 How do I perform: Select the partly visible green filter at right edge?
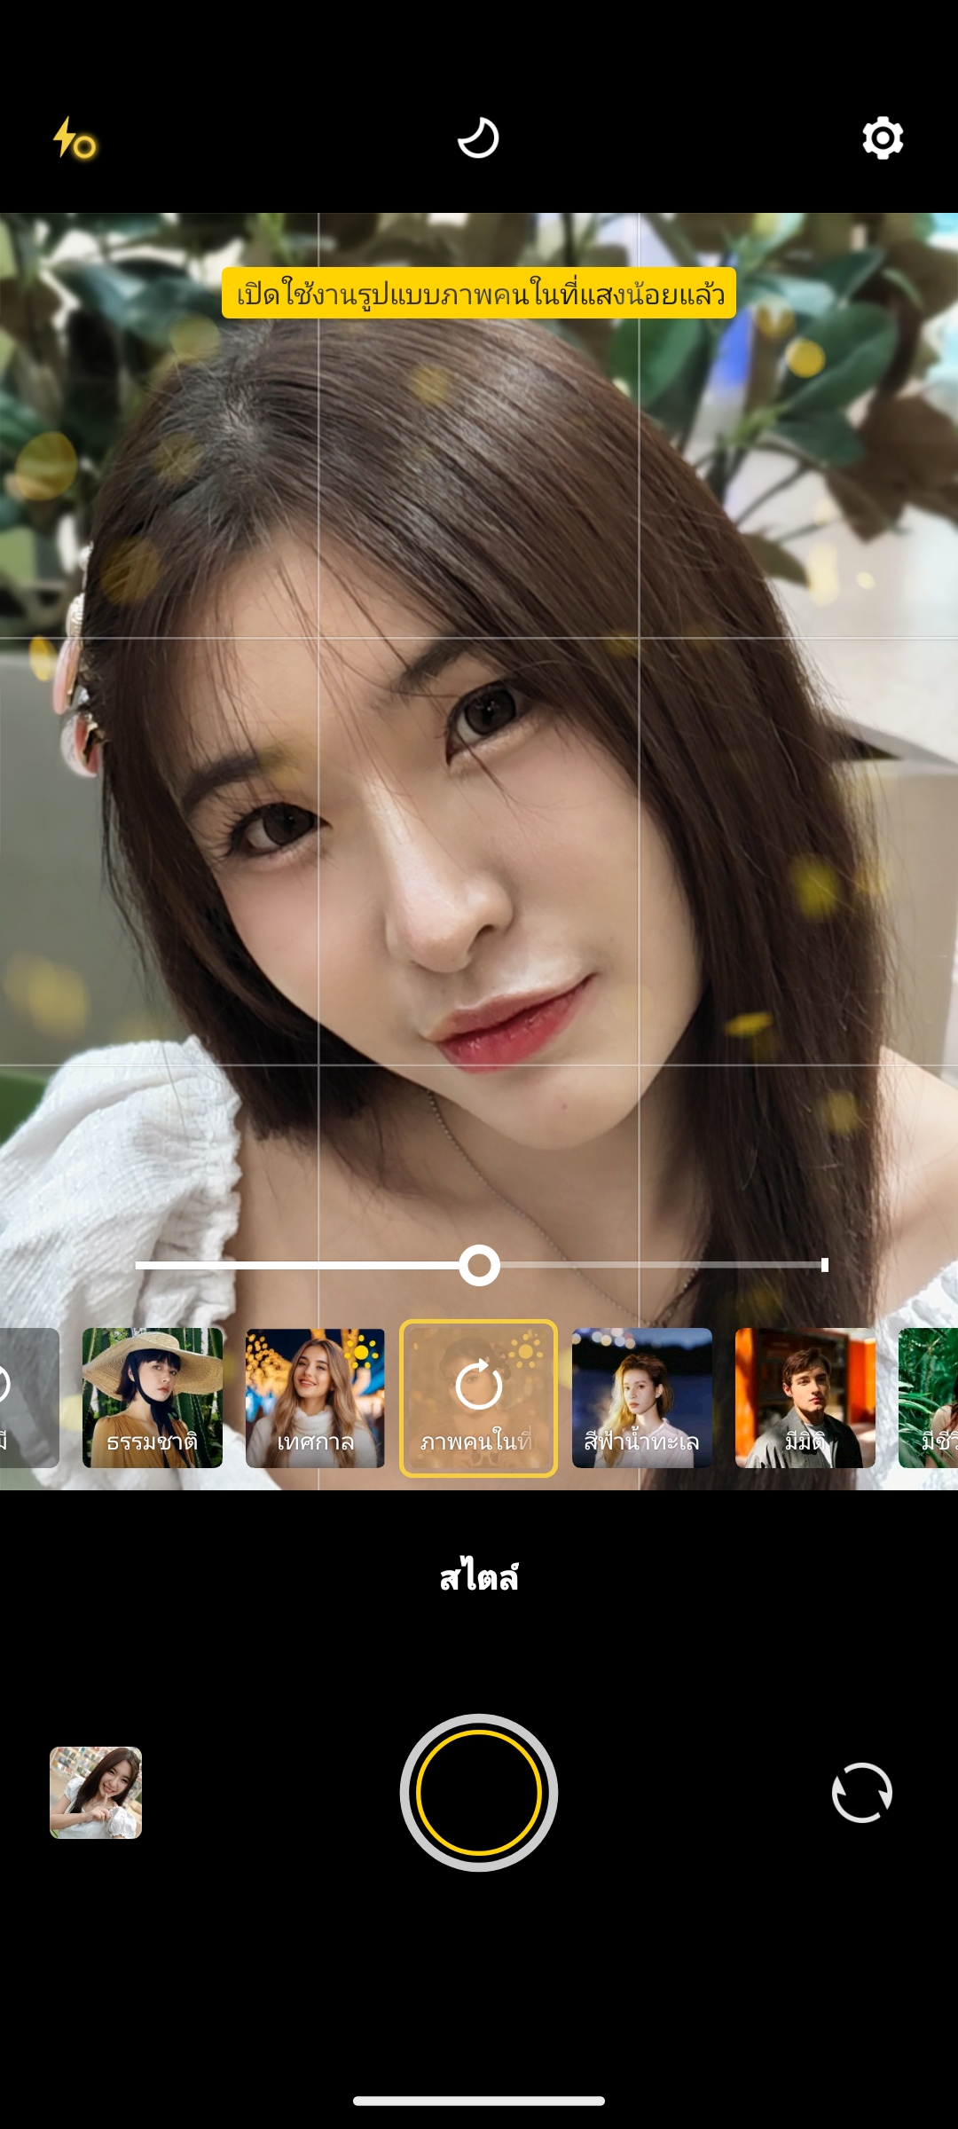point(928,1397)
